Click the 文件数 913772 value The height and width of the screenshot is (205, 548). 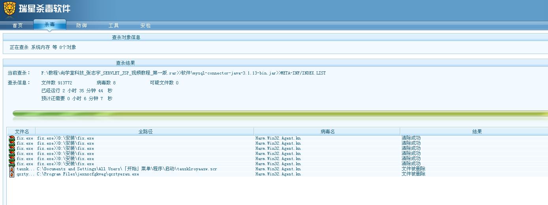[x=56, y=83]
